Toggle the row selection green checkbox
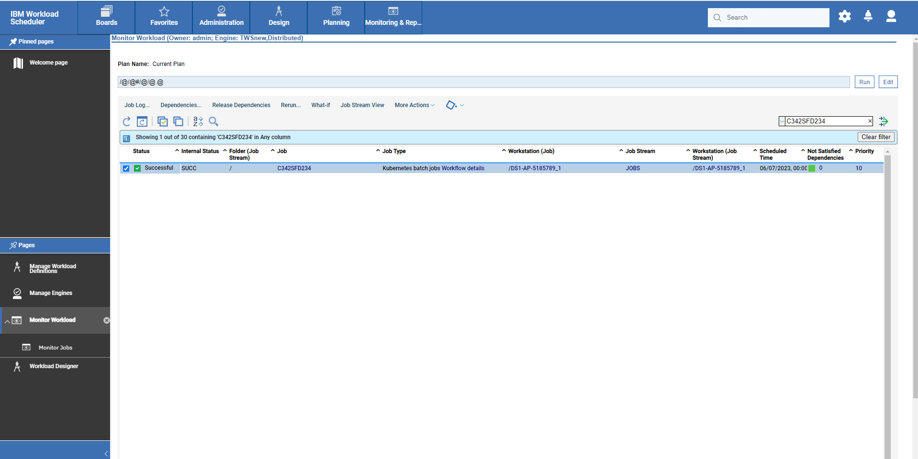Image resolution: width=918 pixels, height=459 pixels. (x=137, y=168)
